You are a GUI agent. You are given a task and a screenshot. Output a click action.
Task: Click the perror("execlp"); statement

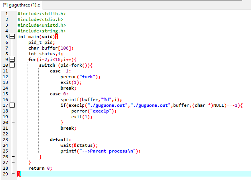94,111
